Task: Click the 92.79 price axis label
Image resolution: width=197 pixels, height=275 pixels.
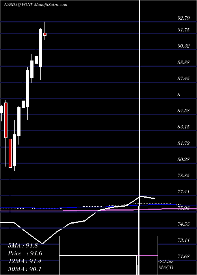Action: [x=184, y=18]
